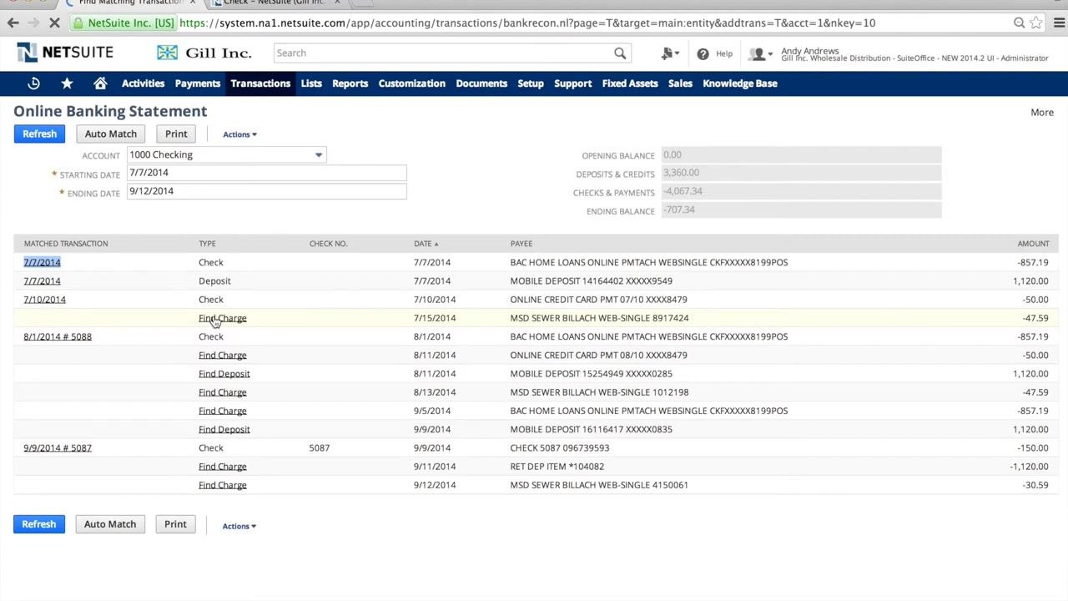Open the Reports menu
1068x601 pixels.
click(x=350, y=83)
